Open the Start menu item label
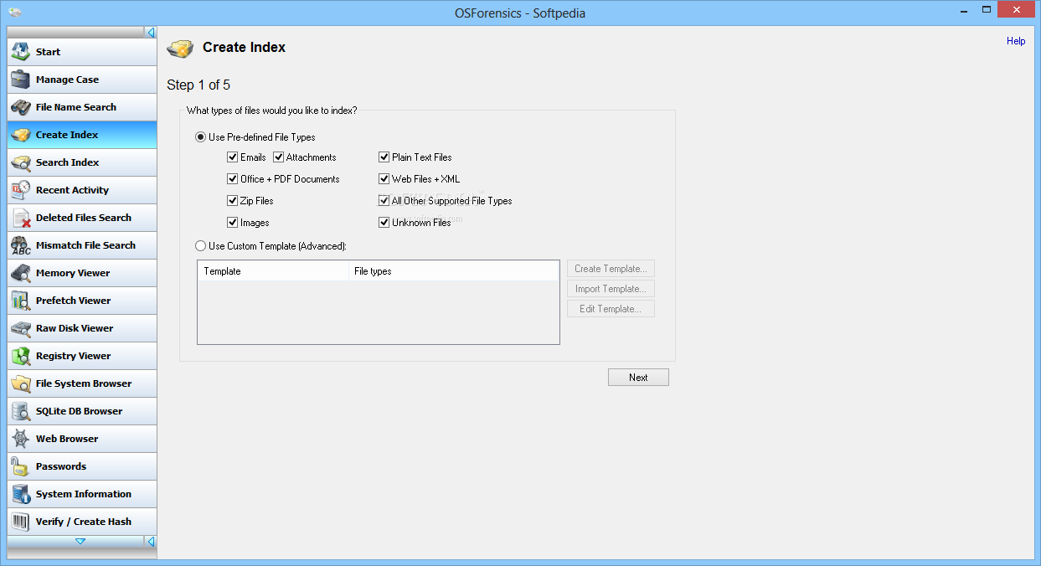Screen dimensions: 1041x566 point(48,52)
